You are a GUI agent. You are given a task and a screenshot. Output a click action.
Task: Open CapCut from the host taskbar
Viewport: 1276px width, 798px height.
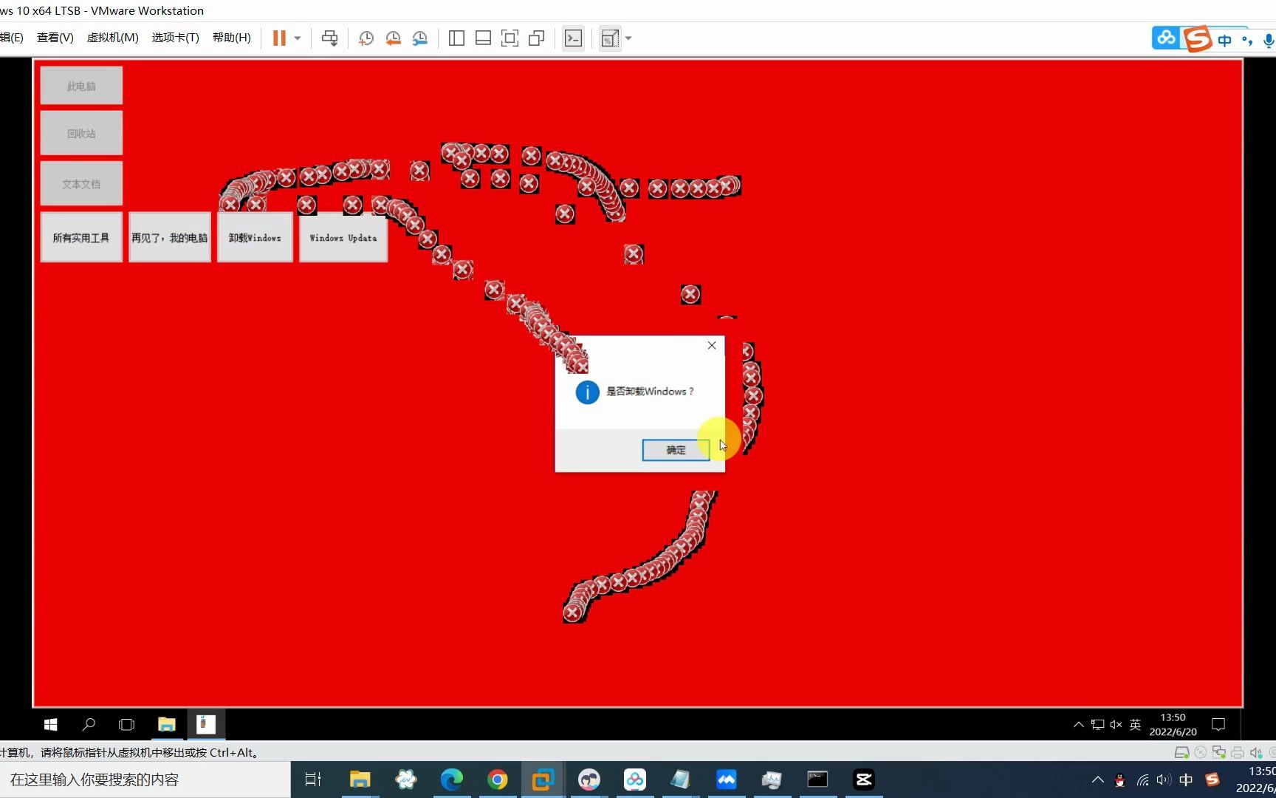862,779
